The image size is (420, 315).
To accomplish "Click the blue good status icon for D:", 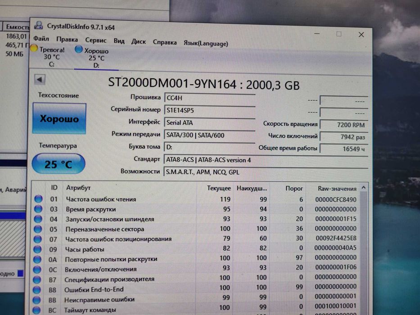I will [x=78, y=49].
